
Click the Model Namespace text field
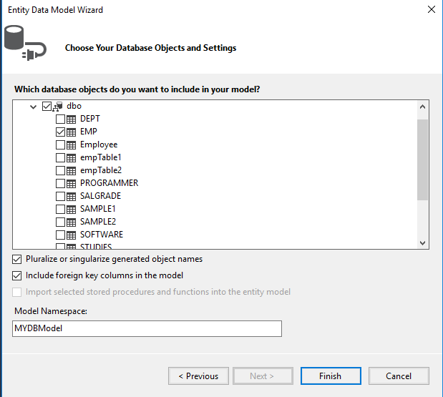click(147, 328)
